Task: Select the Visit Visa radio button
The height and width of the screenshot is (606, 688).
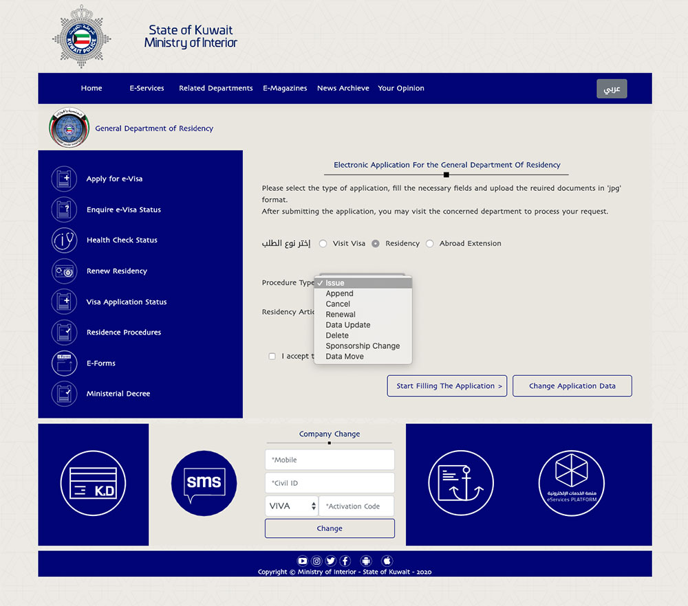Action: pyautogui.click(x=323, y=244)
